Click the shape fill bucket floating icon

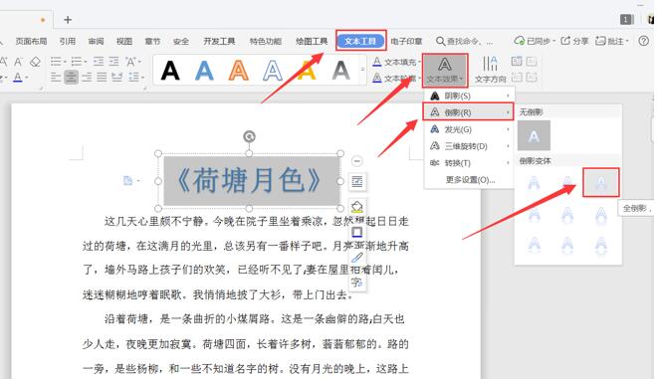(357, 207)
